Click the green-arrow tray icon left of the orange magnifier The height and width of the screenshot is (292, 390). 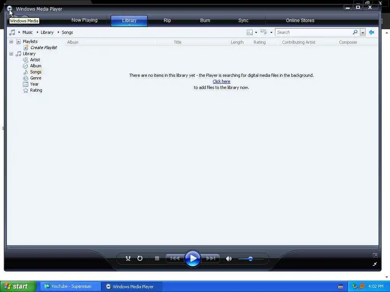click(x=355, y=286)
